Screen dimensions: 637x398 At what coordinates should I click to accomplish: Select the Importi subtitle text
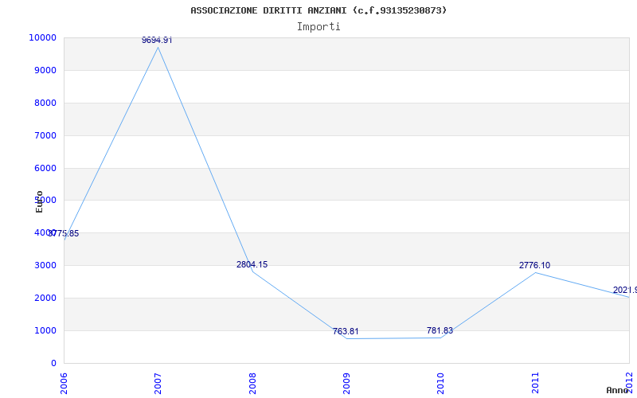[318, 27]
